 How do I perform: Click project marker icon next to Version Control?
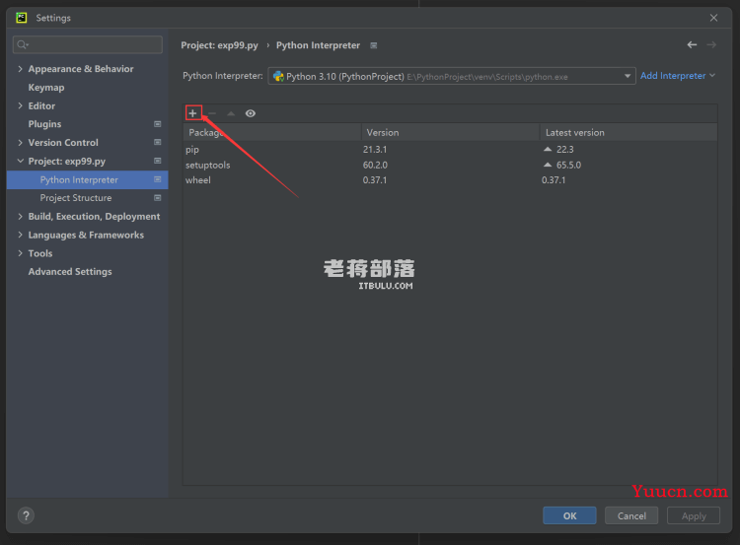click(x=158, y=142)
